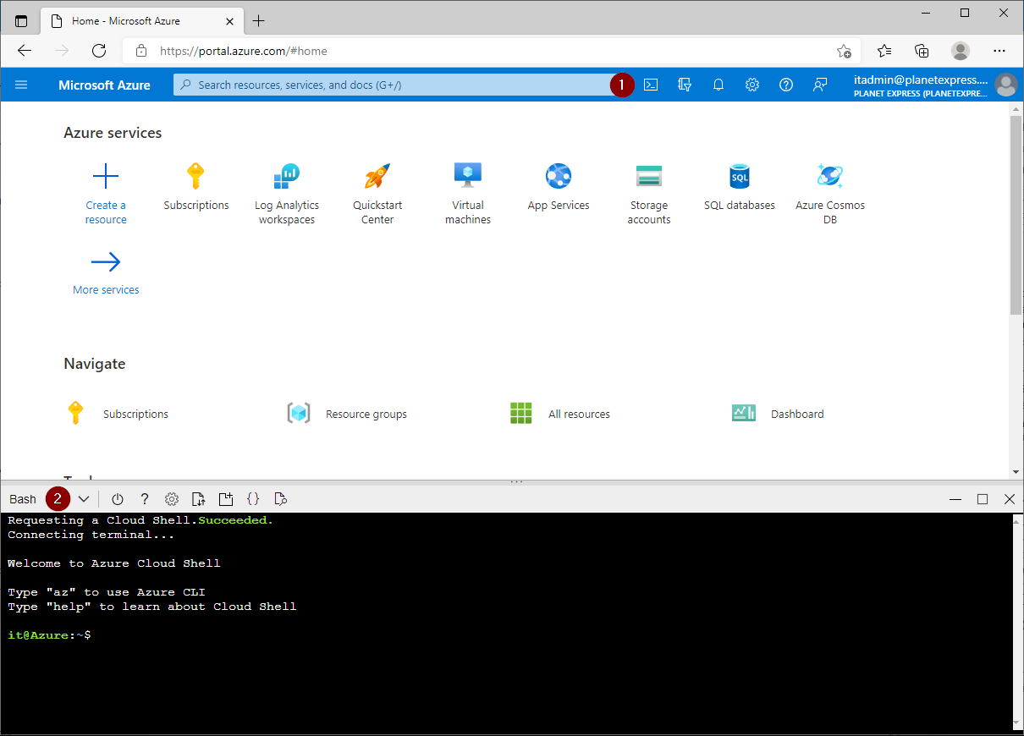Image resolution: width=1024 pixels, height=736 pixels.
Task: Expand the Bash shell type dropdown
Action: tap(83, 499)
